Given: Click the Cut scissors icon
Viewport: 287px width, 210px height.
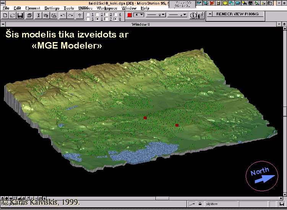Looking at the screenshot, I should pos(39,16).
